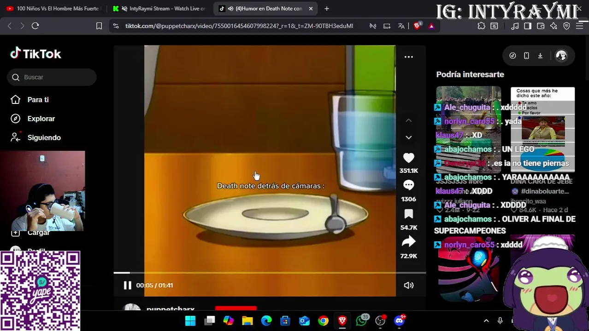The image size is (589, 331).
Task: Click the TikTok logo
Action: 35,54
